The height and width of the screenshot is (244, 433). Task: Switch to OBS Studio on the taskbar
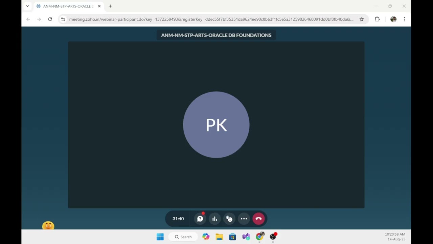[273, 237]
